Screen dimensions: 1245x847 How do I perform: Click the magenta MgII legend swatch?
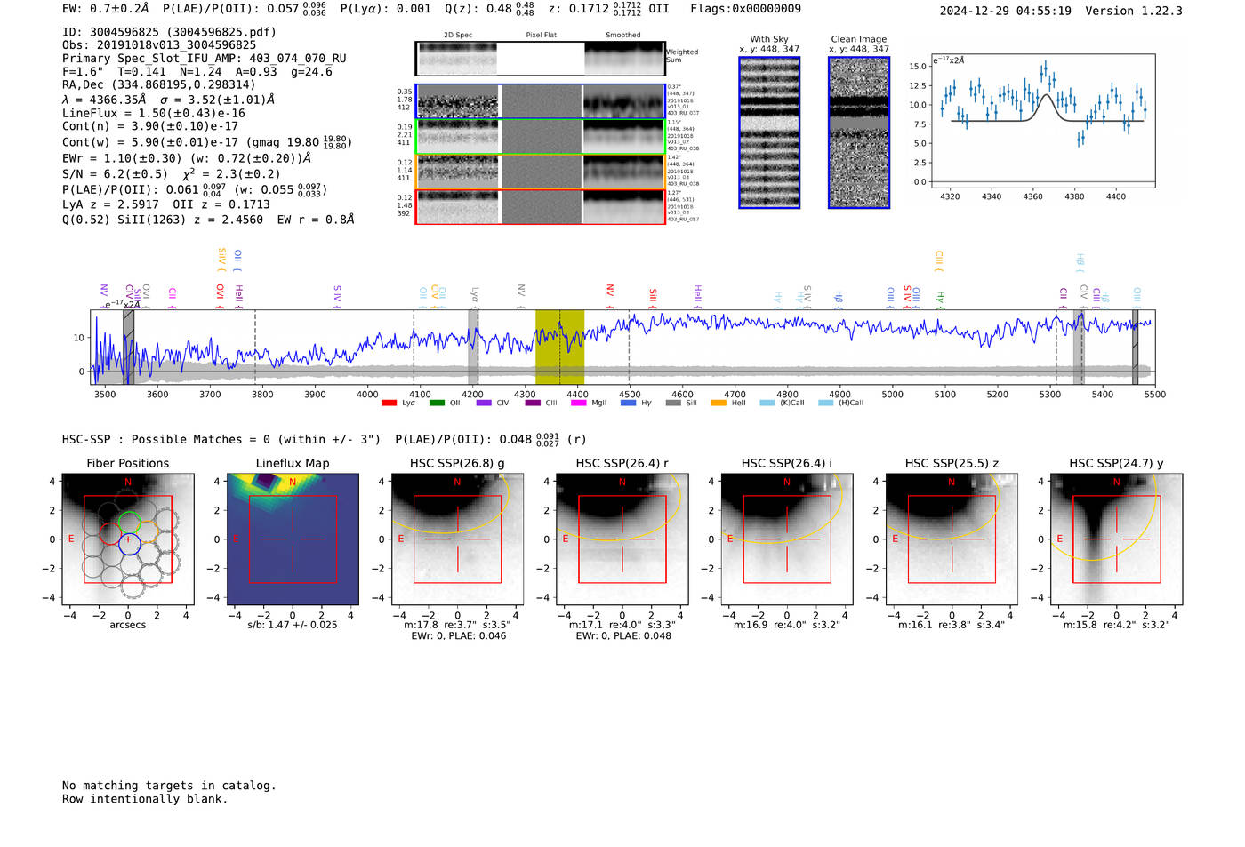click(579, 403)
